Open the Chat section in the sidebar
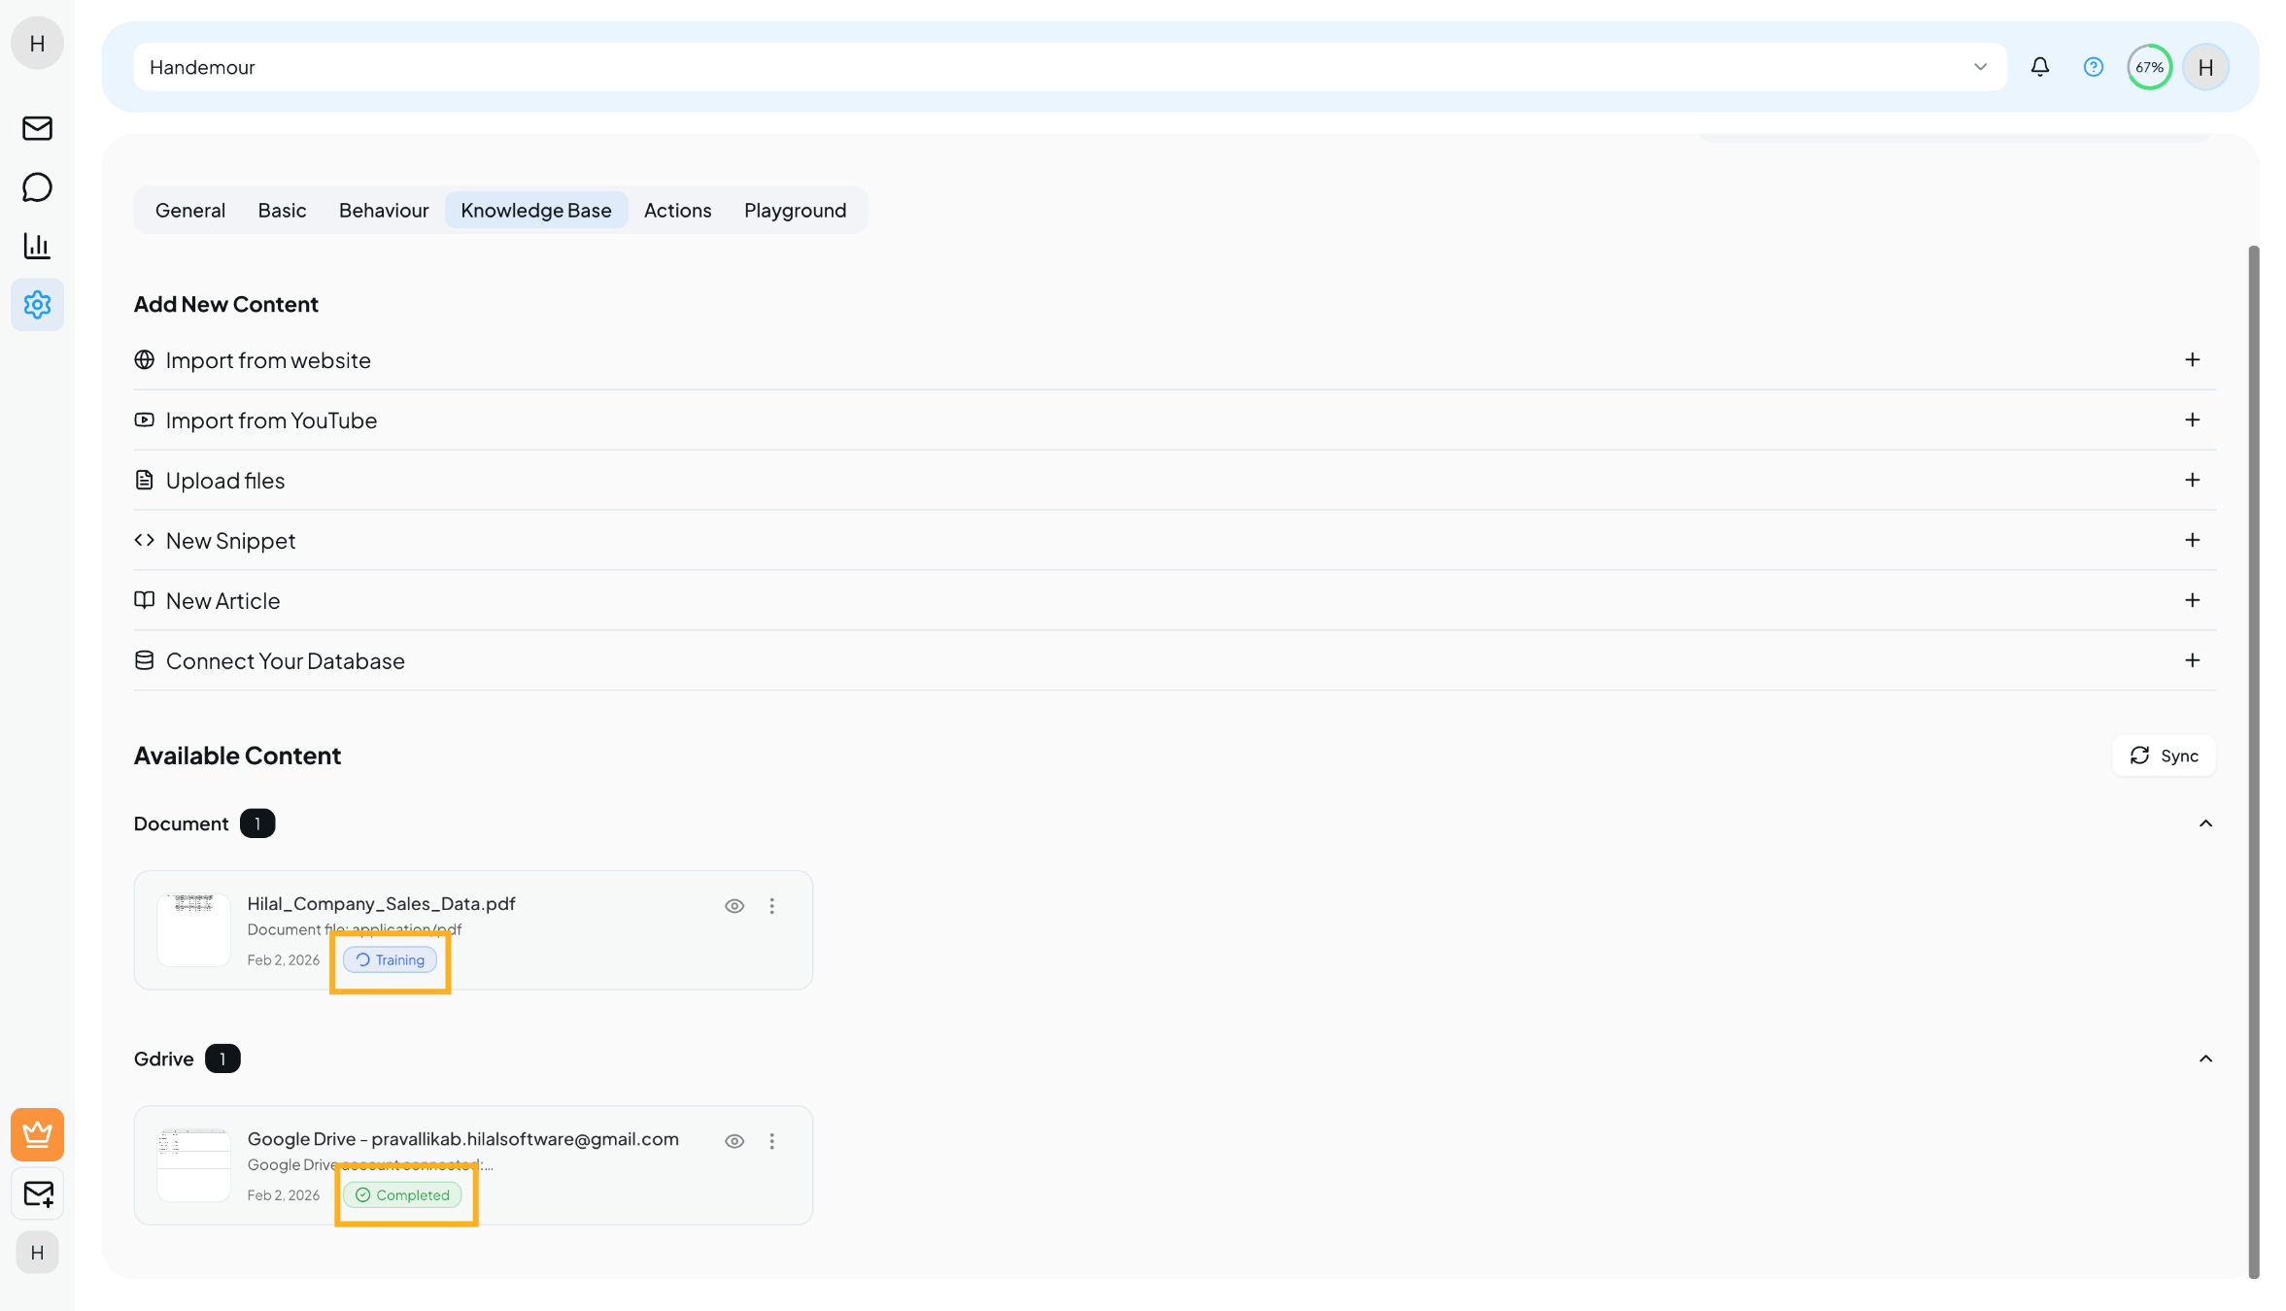The image size is (2286, 1311). click(37, 187)
